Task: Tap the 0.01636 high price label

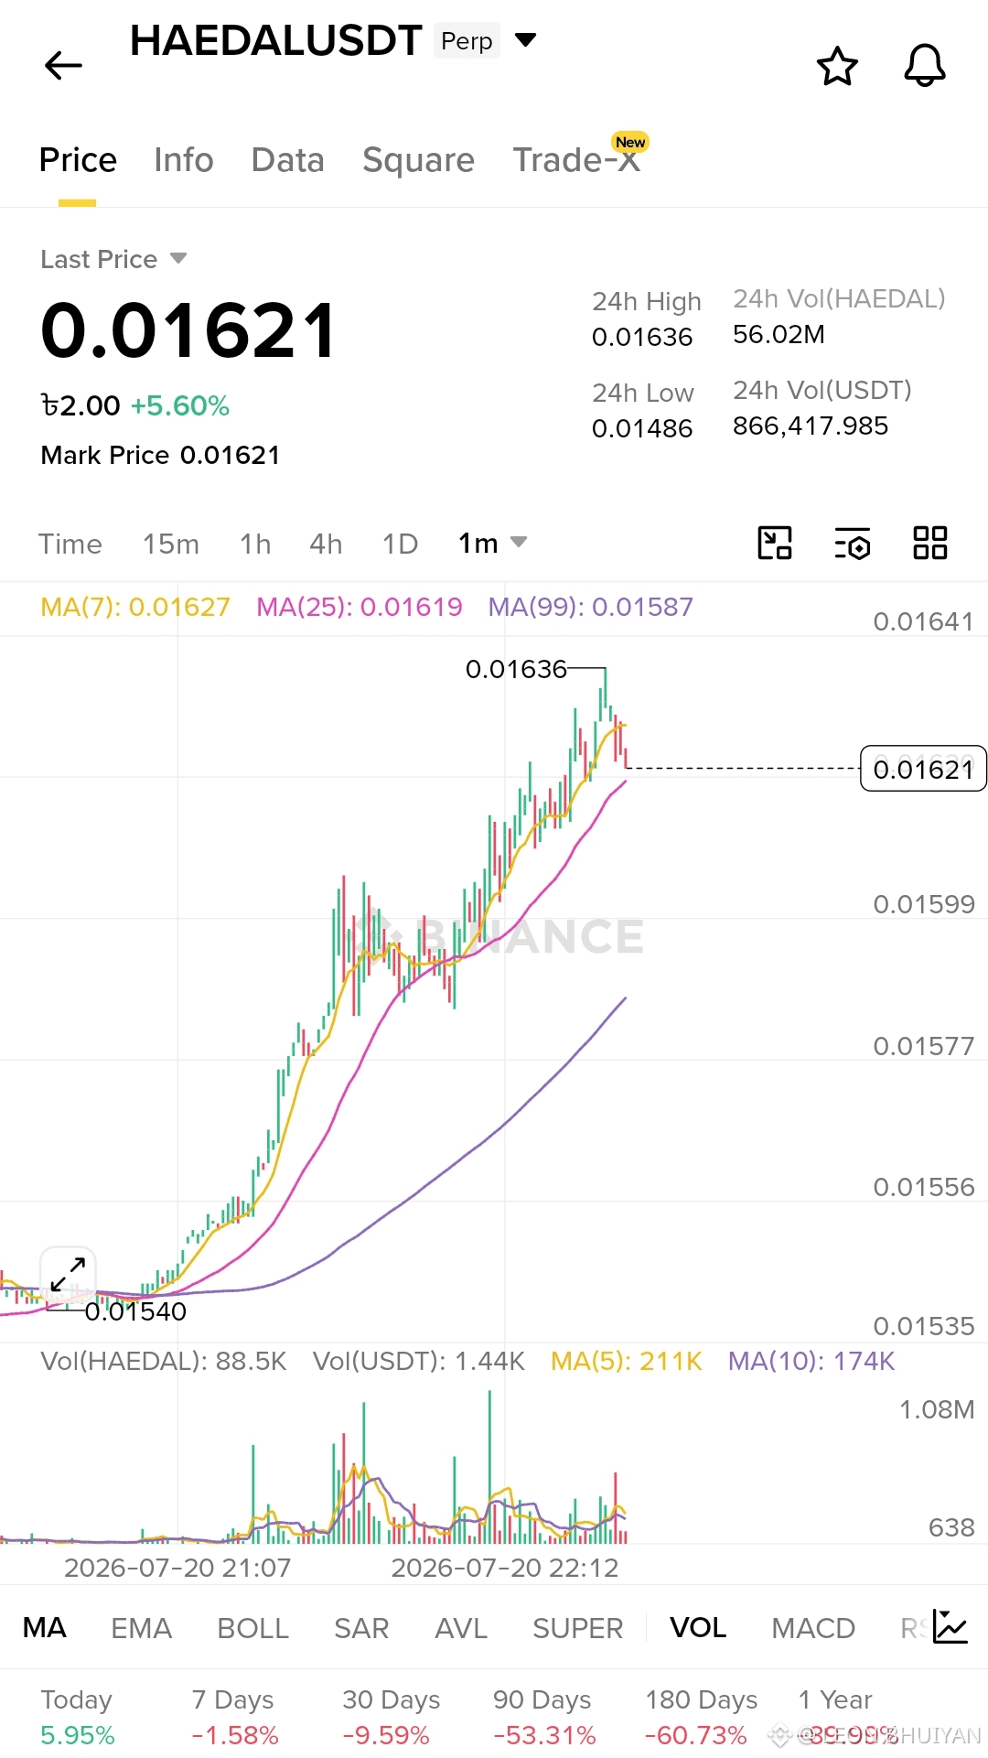Action: 516,669
